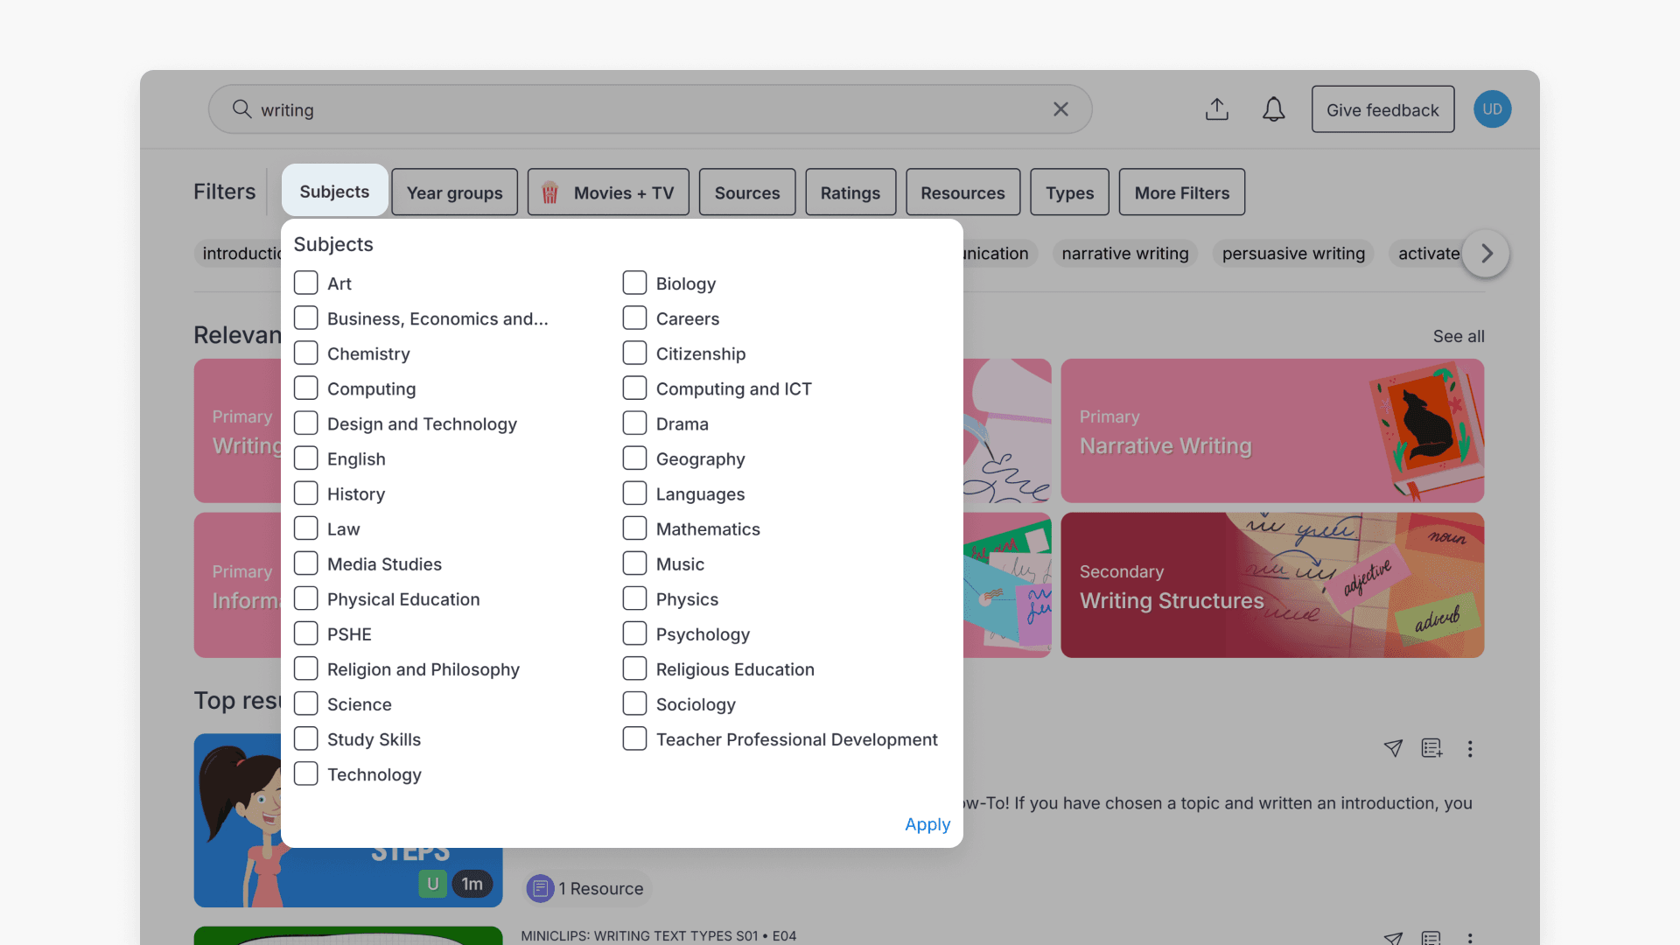Open your account via the UD avatar
The height and width of the screenshot is (945, 1680).
pos(1492,108)
